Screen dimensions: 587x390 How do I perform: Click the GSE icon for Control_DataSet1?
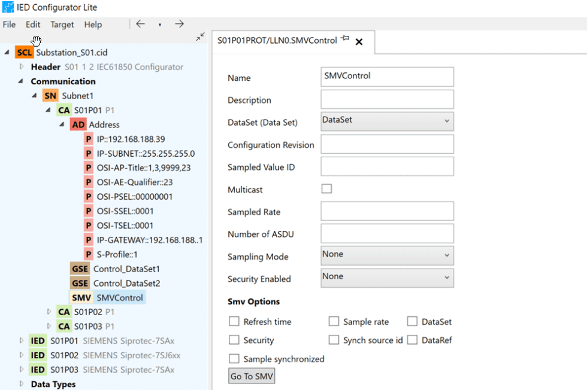(80, 269)
